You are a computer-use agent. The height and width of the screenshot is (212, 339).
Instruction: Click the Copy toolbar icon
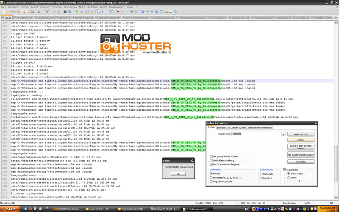[43, 12]
